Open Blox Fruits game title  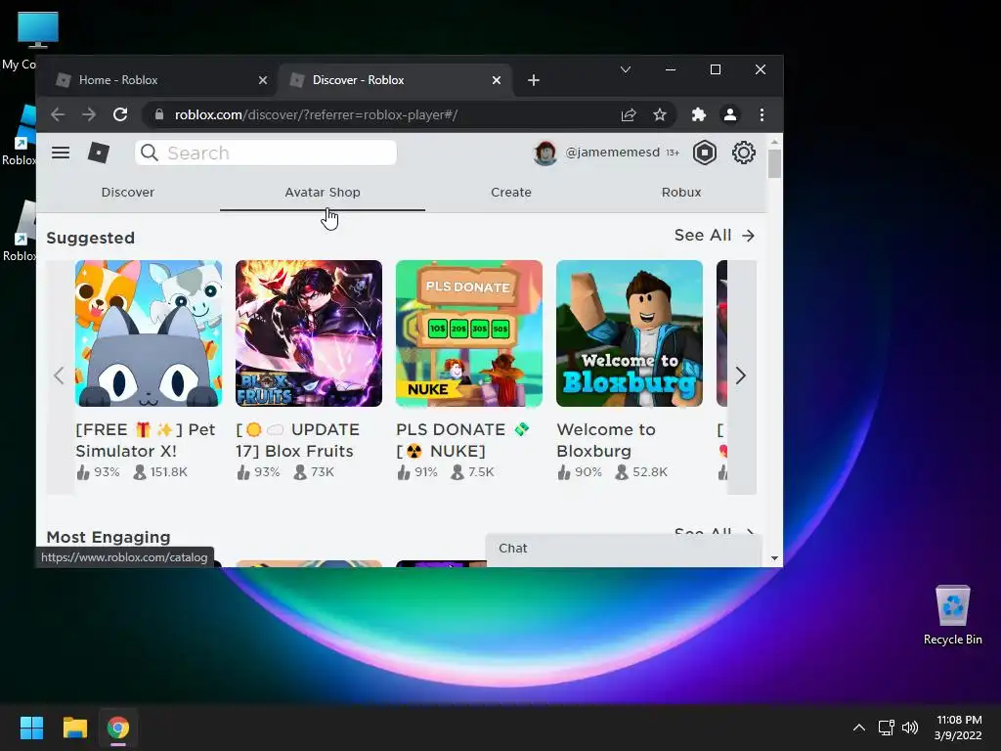[x=297, y=440]
